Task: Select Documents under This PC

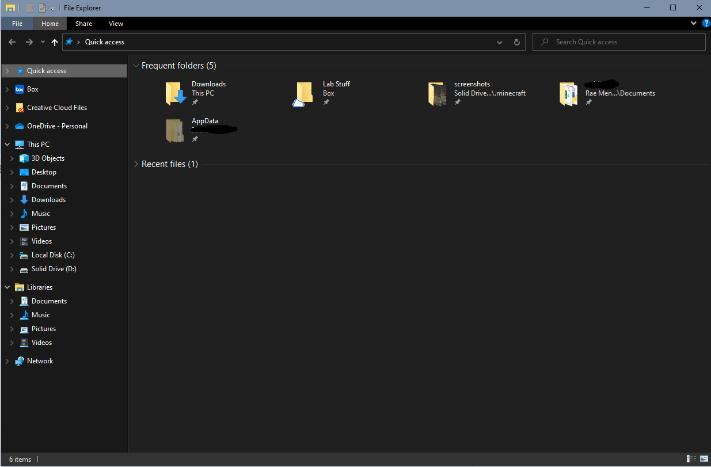Action: pyautogui.click(x=49, y=186)
